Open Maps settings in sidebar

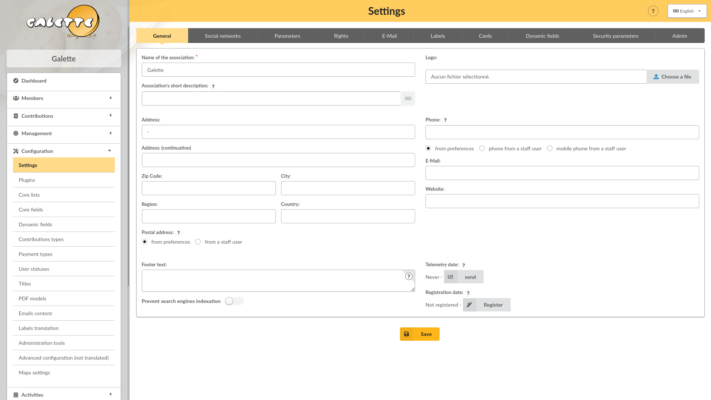(x=64, y=373)
